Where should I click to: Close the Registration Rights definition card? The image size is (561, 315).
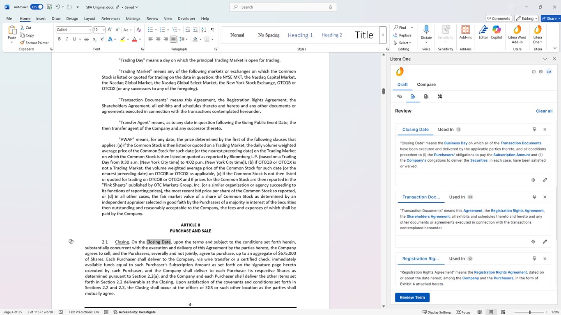[545, 259]
